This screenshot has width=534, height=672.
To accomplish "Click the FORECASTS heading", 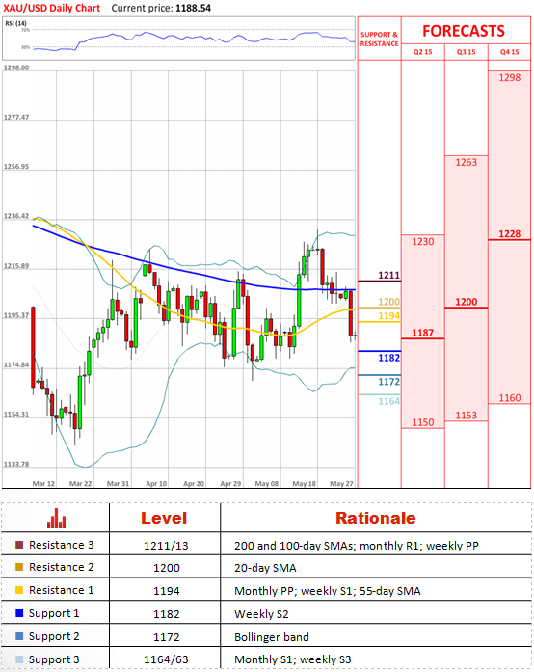I will pyautogui.click(x=464, y=31).
